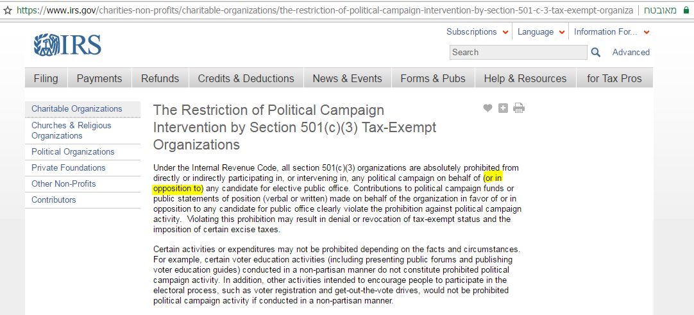
Task: Open the Filing menu tab
Action: click(x=46, y=78)
